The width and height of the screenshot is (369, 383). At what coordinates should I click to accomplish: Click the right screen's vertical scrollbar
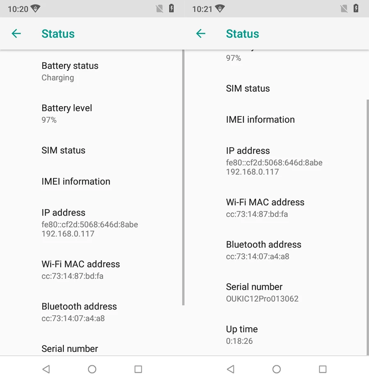(367, 228)
